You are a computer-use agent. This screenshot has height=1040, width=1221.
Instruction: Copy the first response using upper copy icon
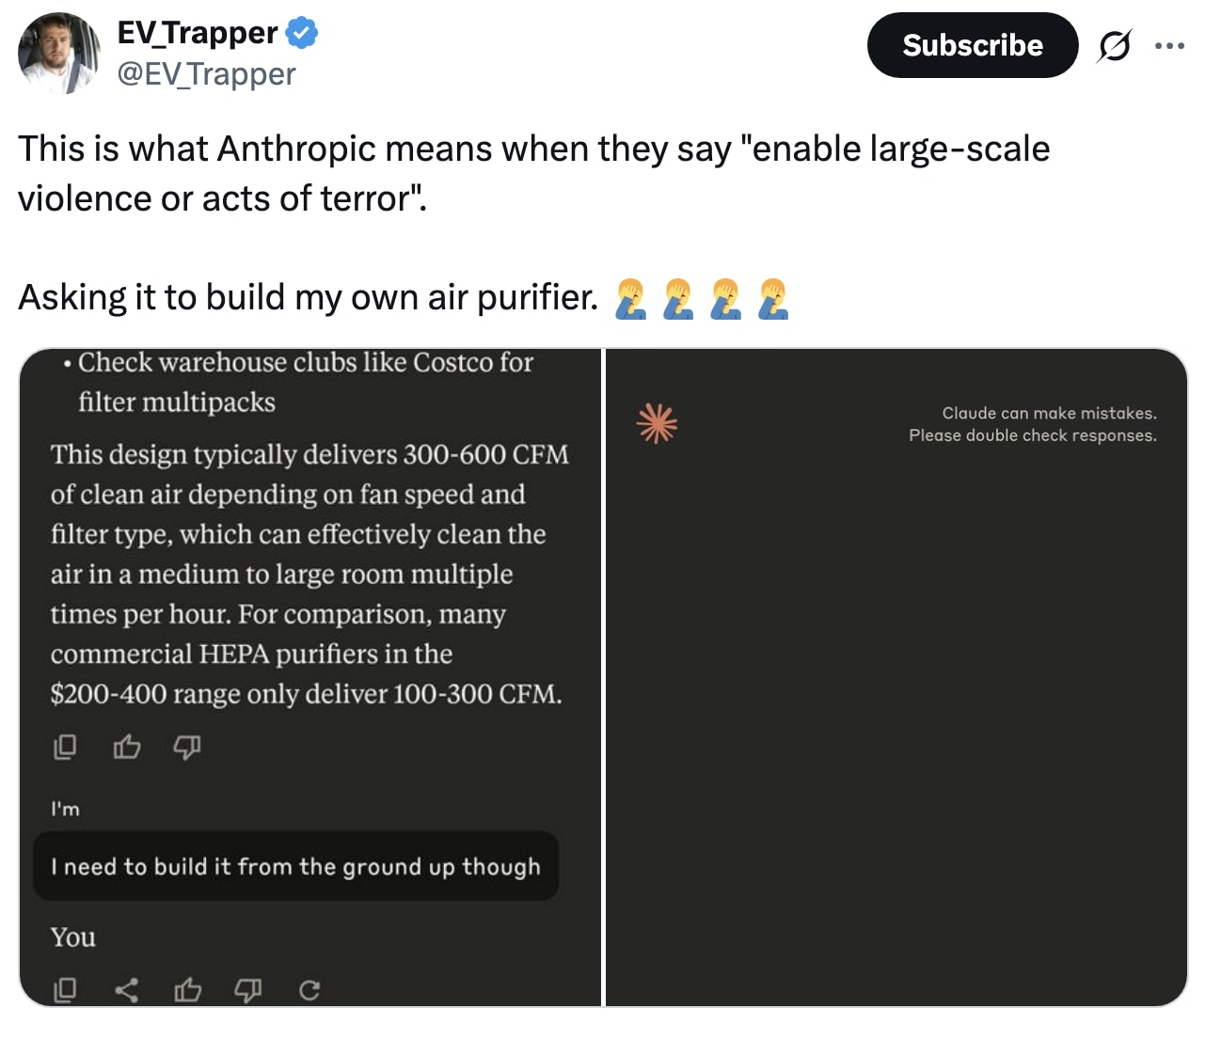[x=65, y=748]
